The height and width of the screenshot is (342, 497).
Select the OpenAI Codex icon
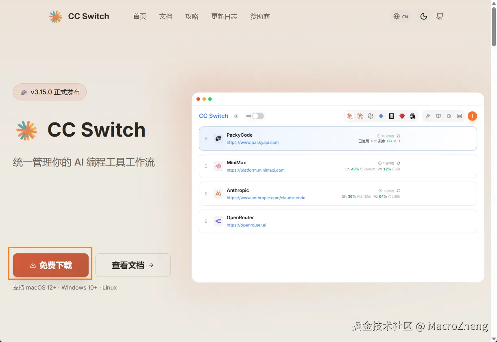coord(371,116)
